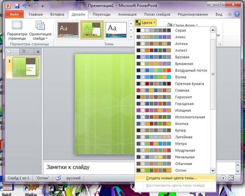The width and height of the screenshot is (245, 196).
Task: Open the Вставка ribbon tab
Action: 57,14
